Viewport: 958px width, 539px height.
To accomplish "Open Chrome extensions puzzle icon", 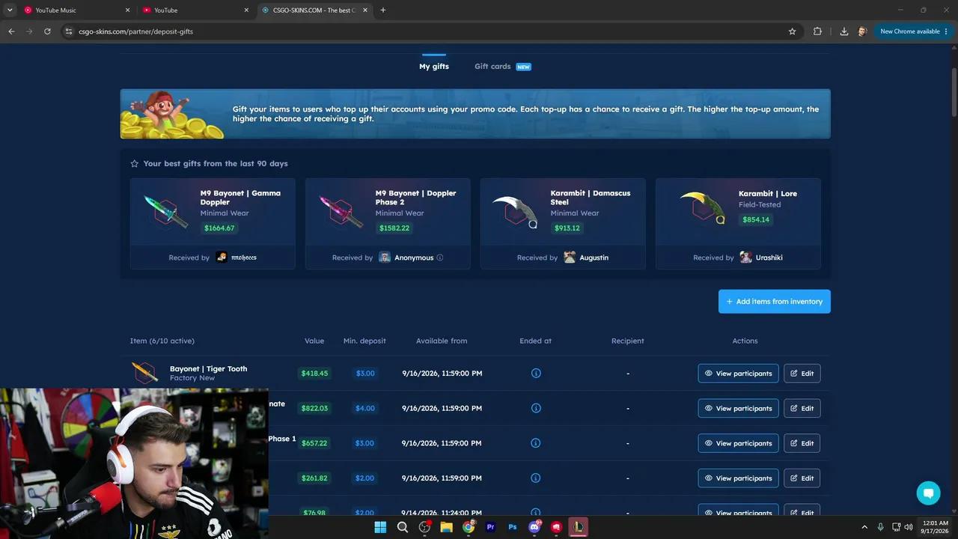I will [x=817, y=31].
